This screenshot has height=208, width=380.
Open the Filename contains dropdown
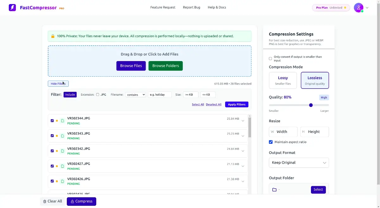[136, 95]
